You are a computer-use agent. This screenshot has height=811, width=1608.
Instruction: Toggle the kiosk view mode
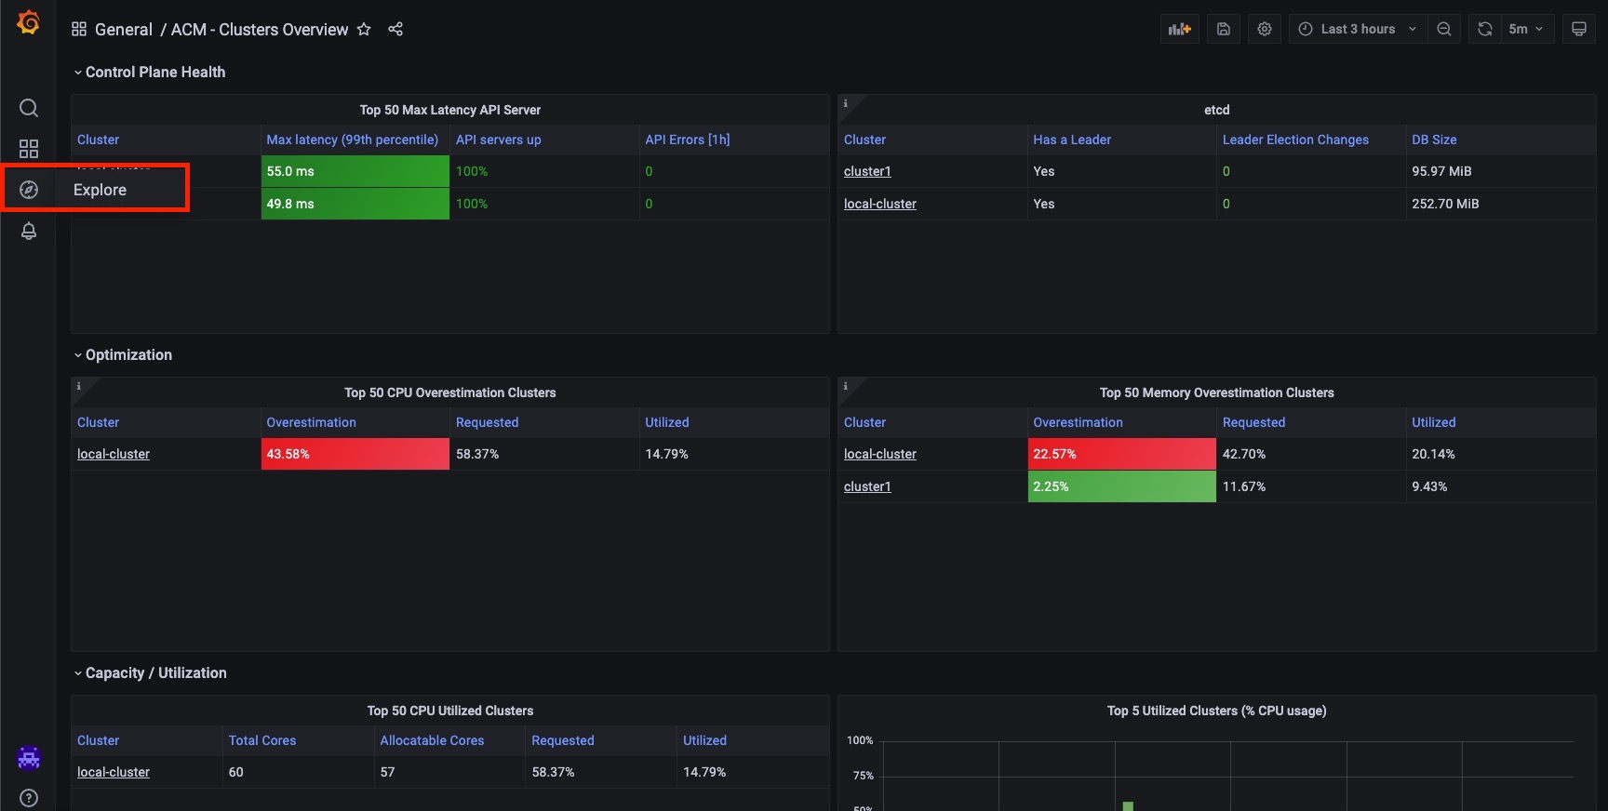1579,29
